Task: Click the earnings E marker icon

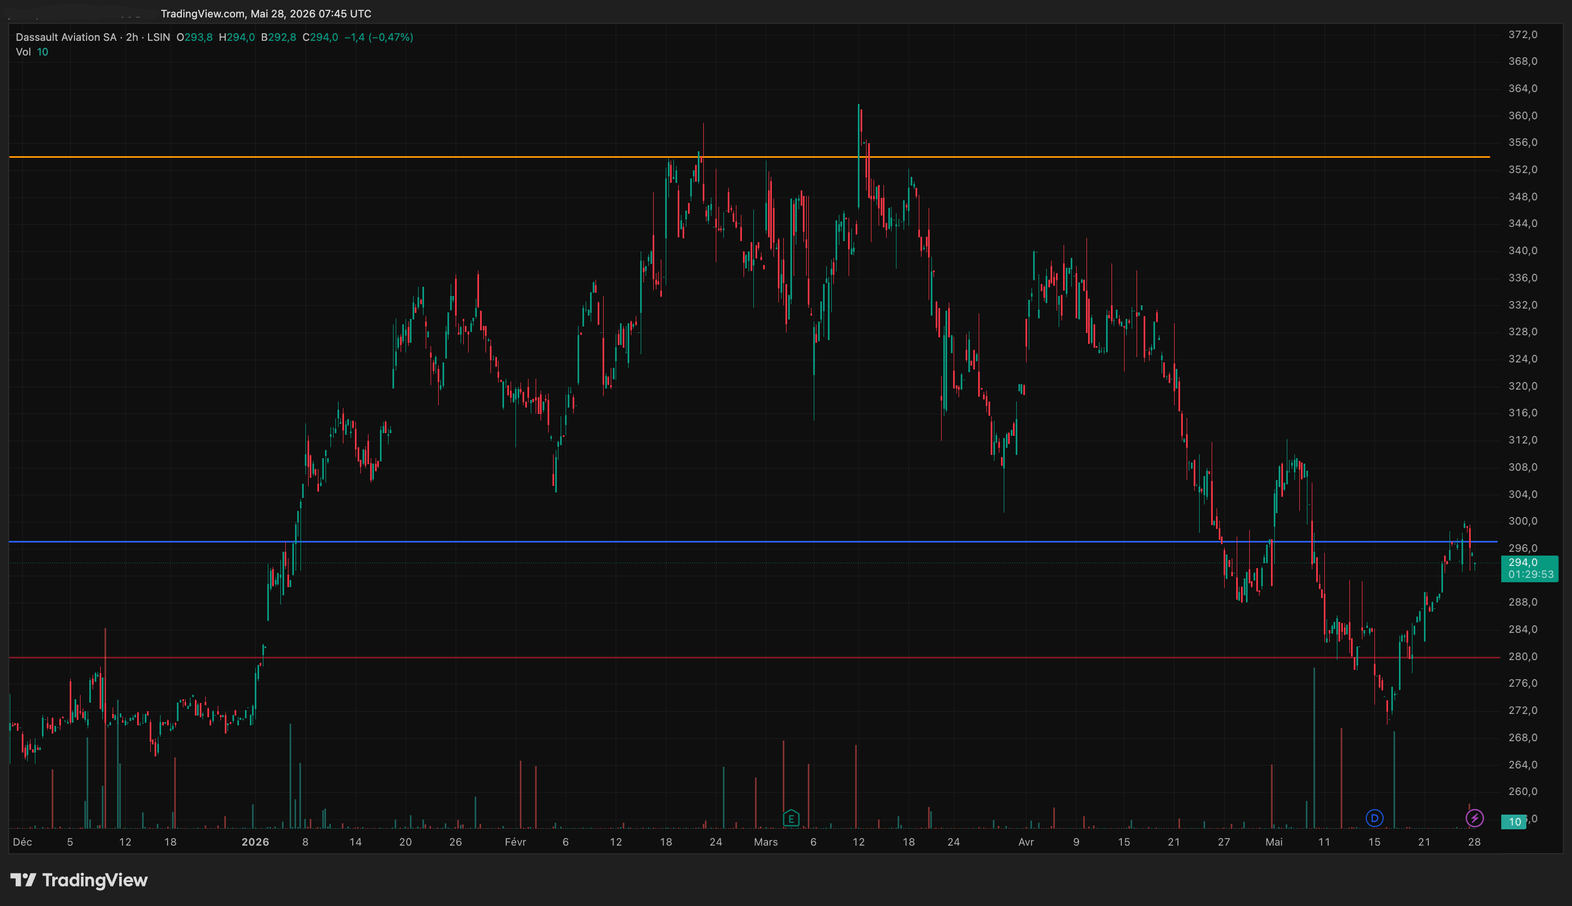Action: tap(791, 818)
